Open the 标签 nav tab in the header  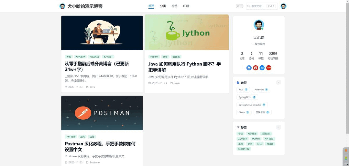(175, 6)
